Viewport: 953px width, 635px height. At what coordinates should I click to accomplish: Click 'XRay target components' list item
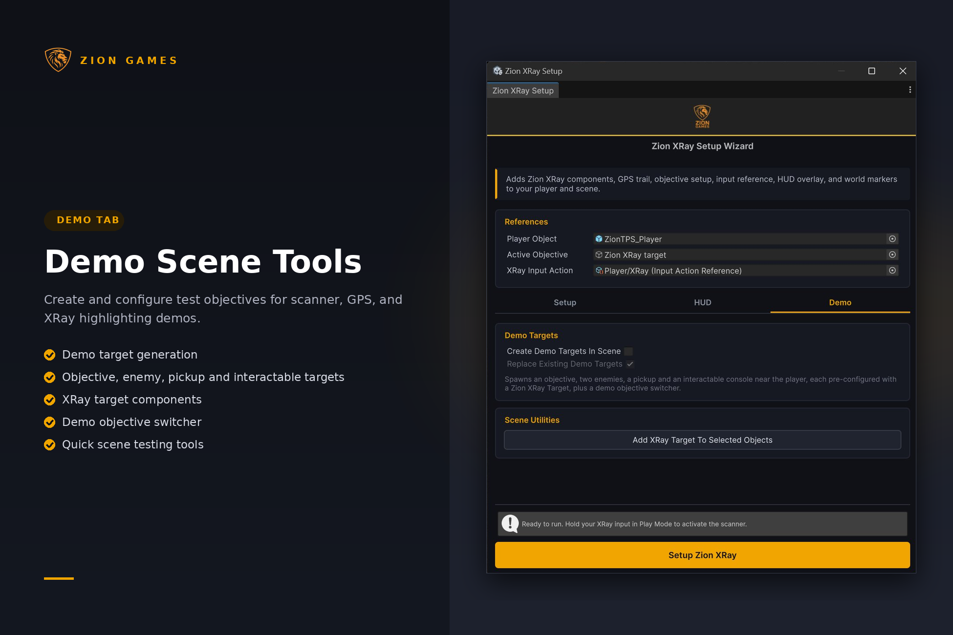(131, 400)
